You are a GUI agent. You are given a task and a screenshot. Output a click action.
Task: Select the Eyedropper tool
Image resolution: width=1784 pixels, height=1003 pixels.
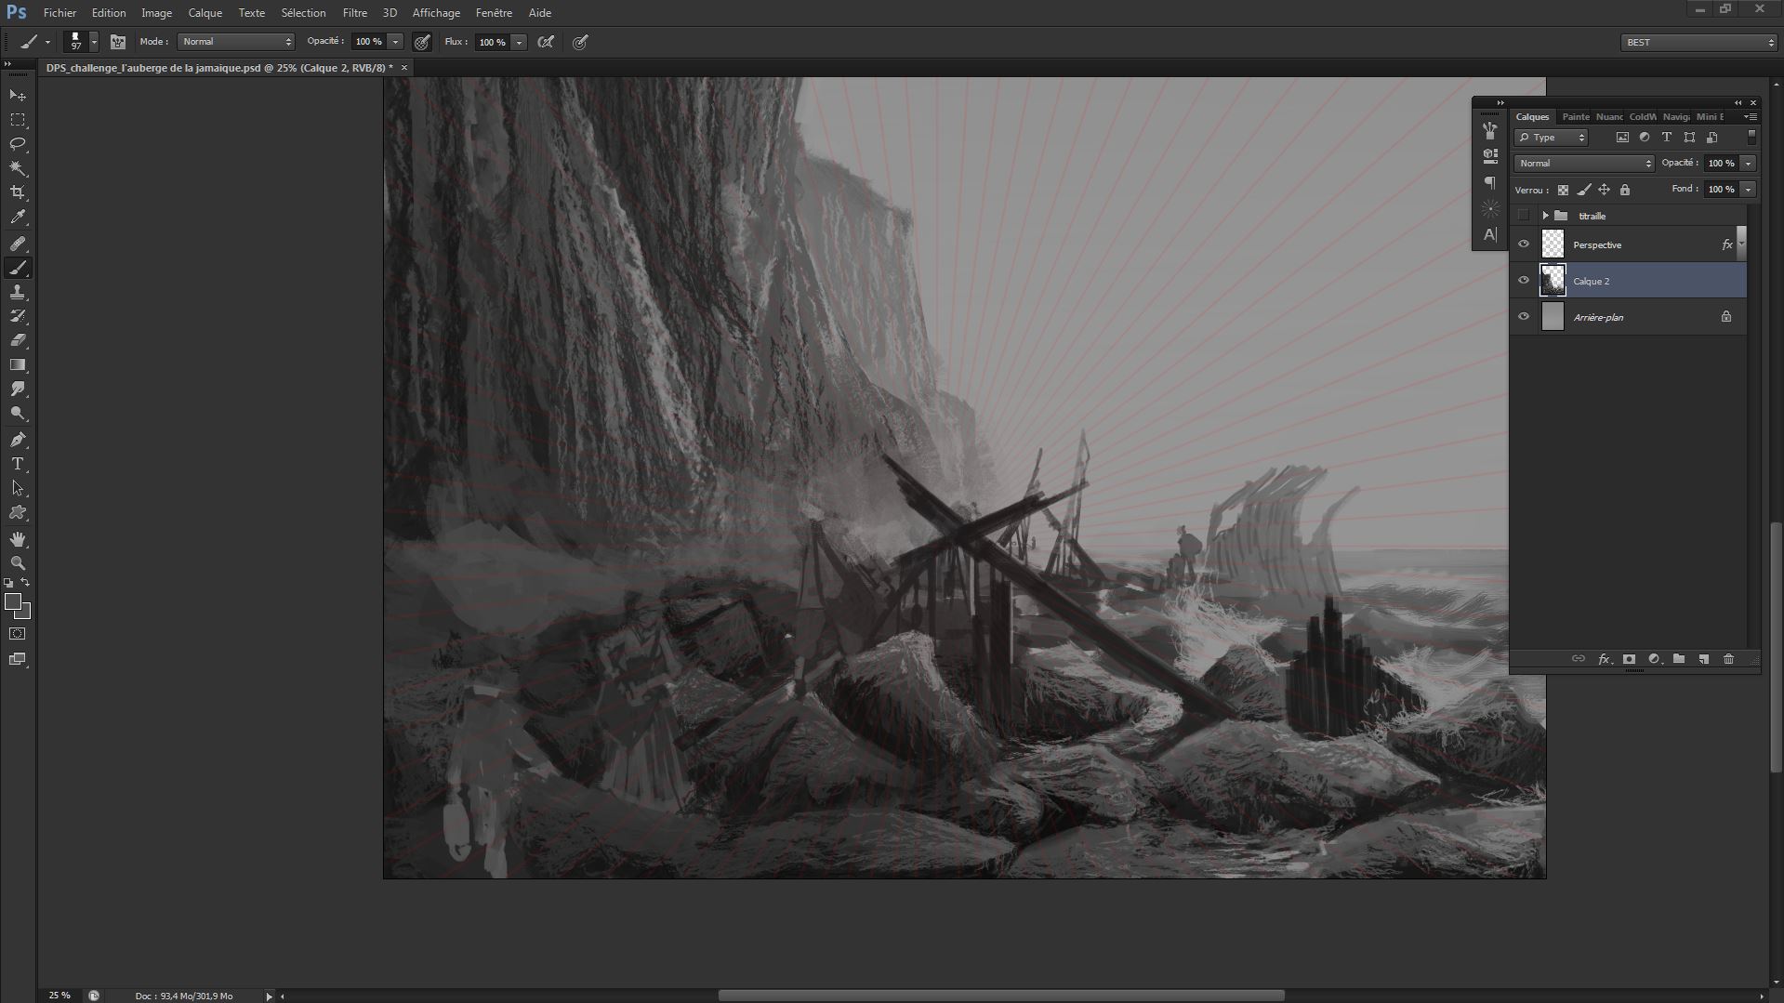coord(18,218)
